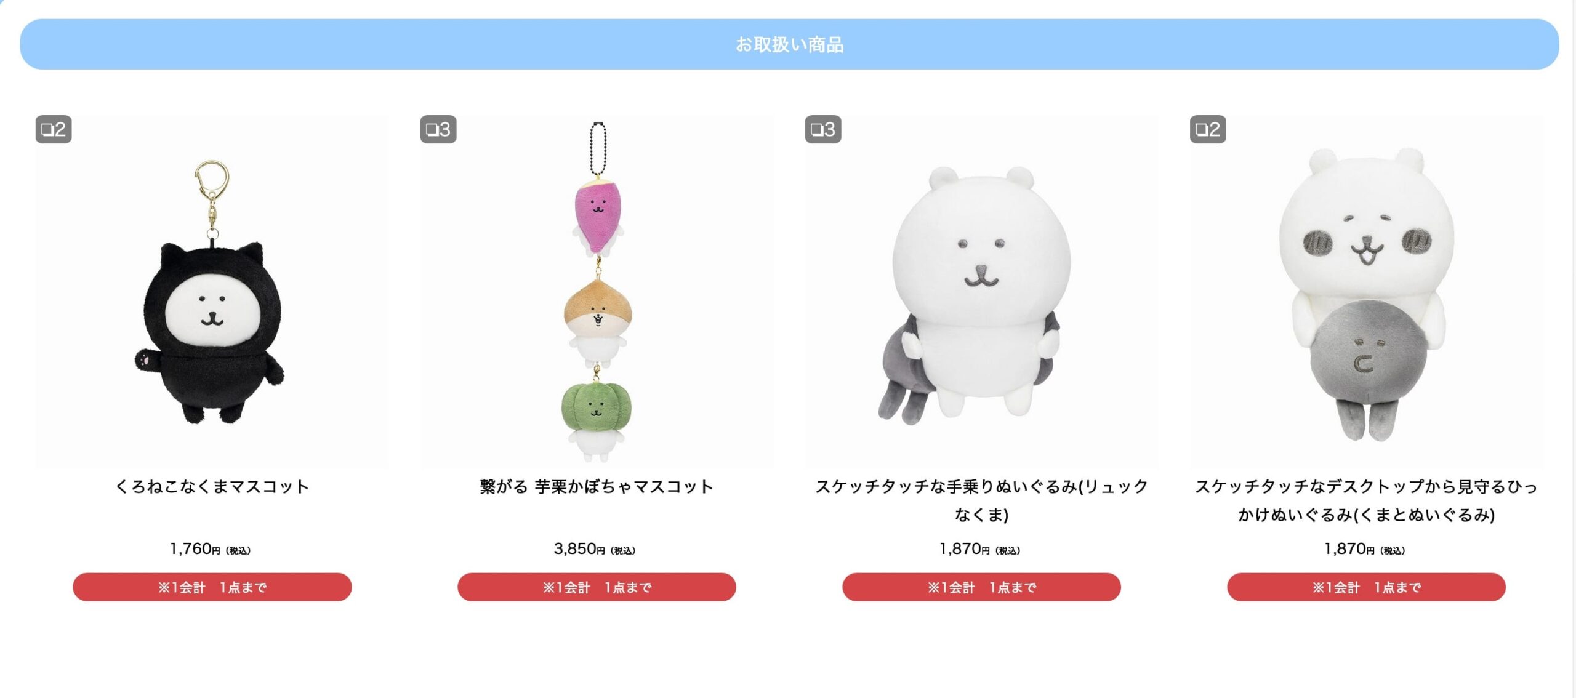Open the bear holding gray plush photo
The image size is (1576, 698).
click(x=1366, y=292)
